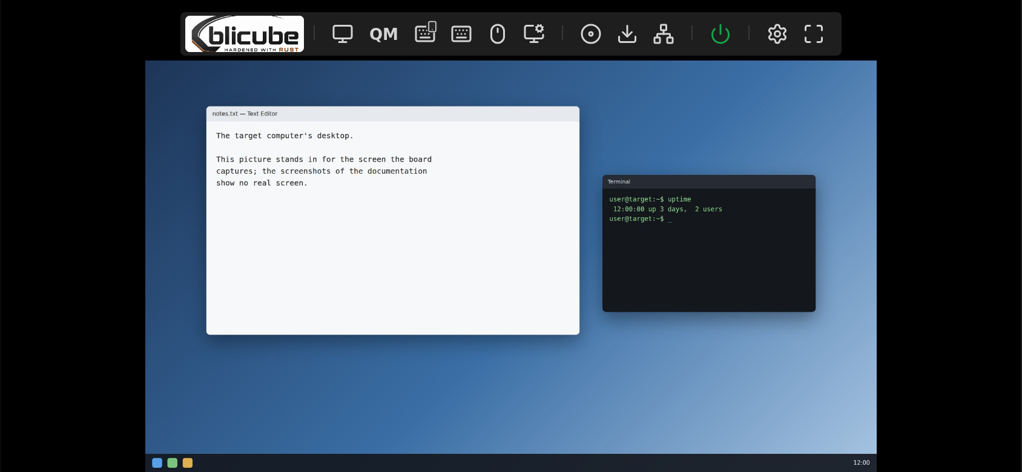The height and width of the screenshot is (472, 1022).
Task: Click the line starting "captures; the screenshots"
Action: [321, 171]
